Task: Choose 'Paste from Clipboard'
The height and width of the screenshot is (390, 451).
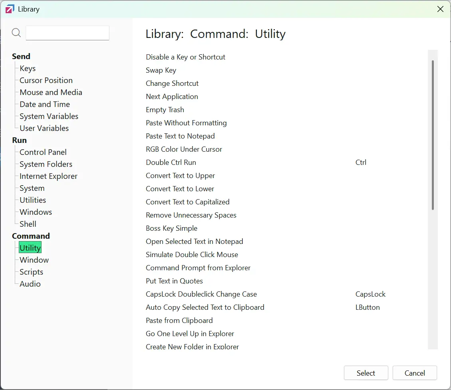Action: 179,321
